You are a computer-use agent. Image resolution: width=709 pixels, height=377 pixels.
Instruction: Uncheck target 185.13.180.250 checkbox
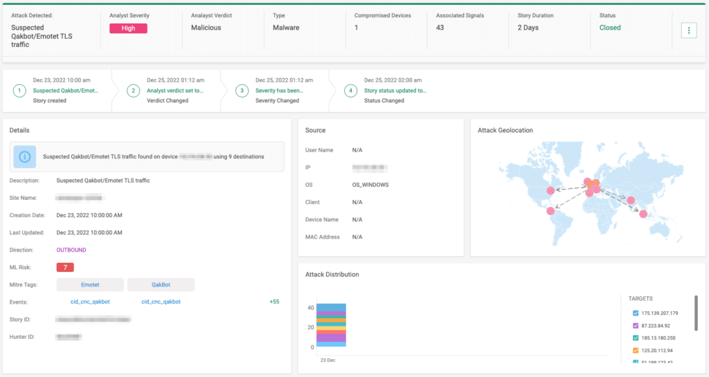636,338
